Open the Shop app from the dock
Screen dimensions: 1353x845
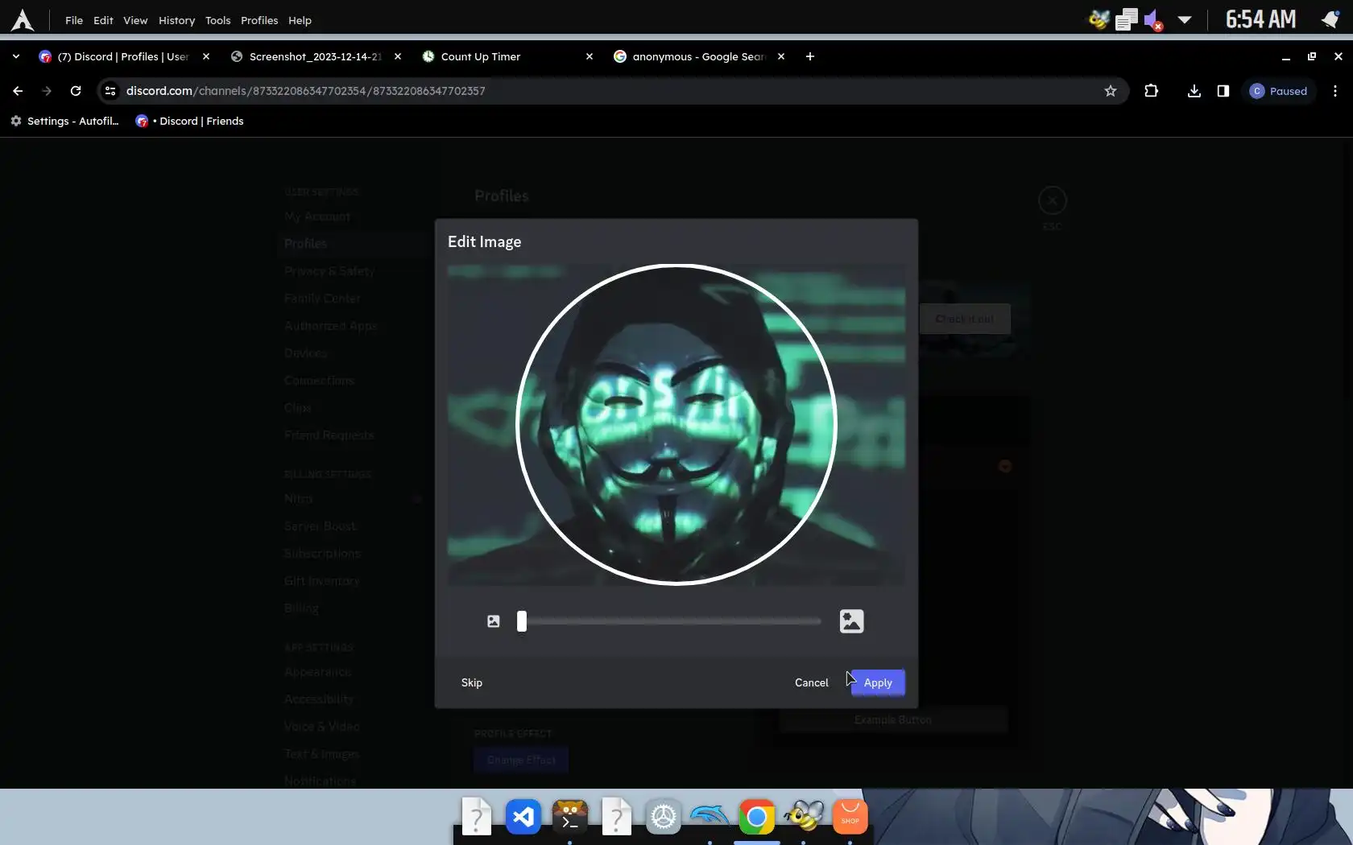(x=850, y=817)
